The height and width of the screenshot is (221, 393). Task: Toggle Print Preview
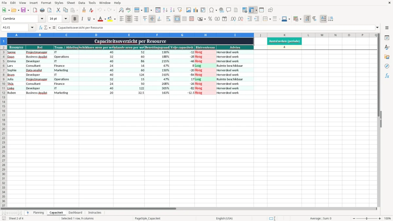point(49,10)
